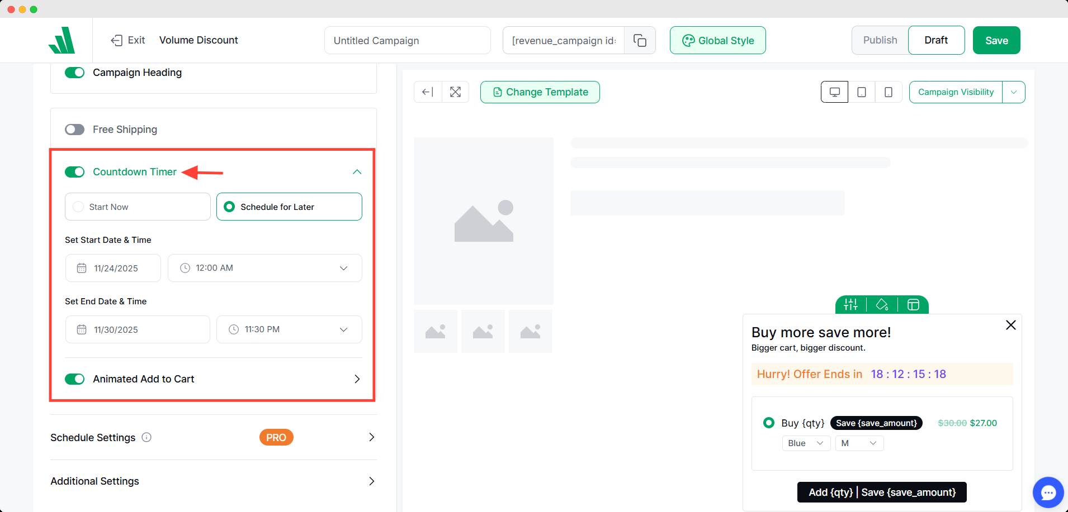Click the copy shortcode icon

[640, 40]
